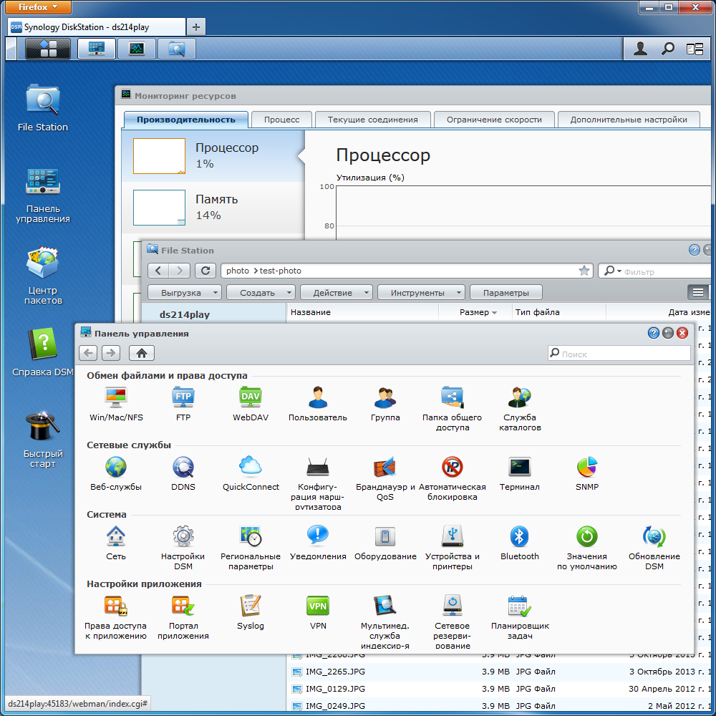Open Планировщик задач task scheduler
This screenshot has height=716, width=716.
click(520, 617)
